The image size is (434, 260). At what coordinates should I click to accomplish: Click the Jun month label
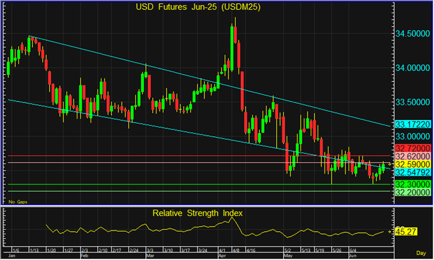click(x=353, y=256)
